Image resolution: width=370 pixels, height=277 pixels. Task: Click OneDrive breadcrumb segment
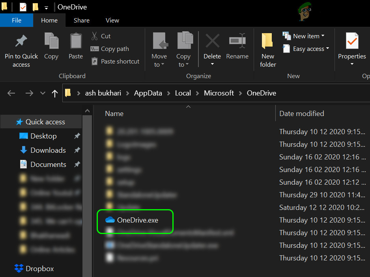262,93
